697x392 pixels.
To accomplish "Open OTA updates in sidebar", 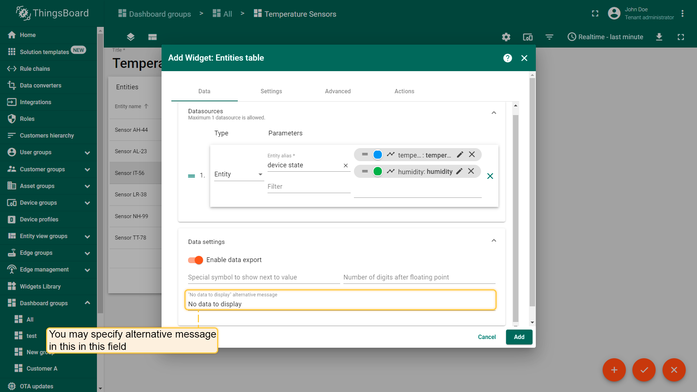I will coord(48,386).
